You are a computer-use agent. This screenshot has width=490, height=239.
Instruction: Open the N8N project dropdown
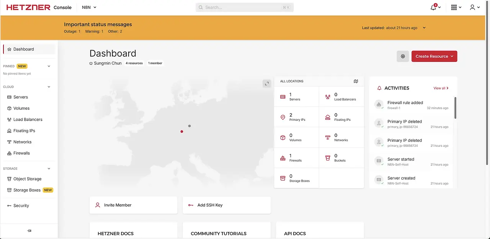[x=89, y=7]
